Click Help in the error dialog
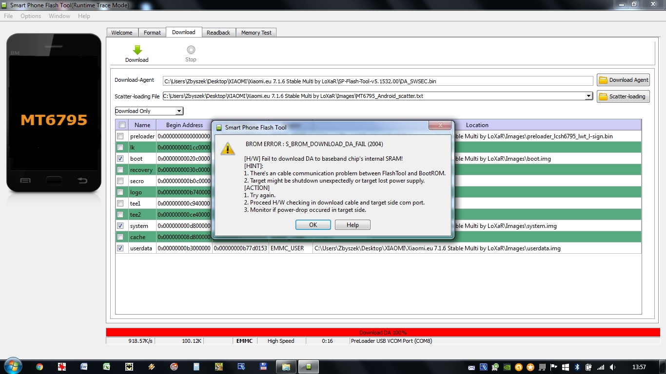This screenshot has width=666, height=374. pos(353,225)
